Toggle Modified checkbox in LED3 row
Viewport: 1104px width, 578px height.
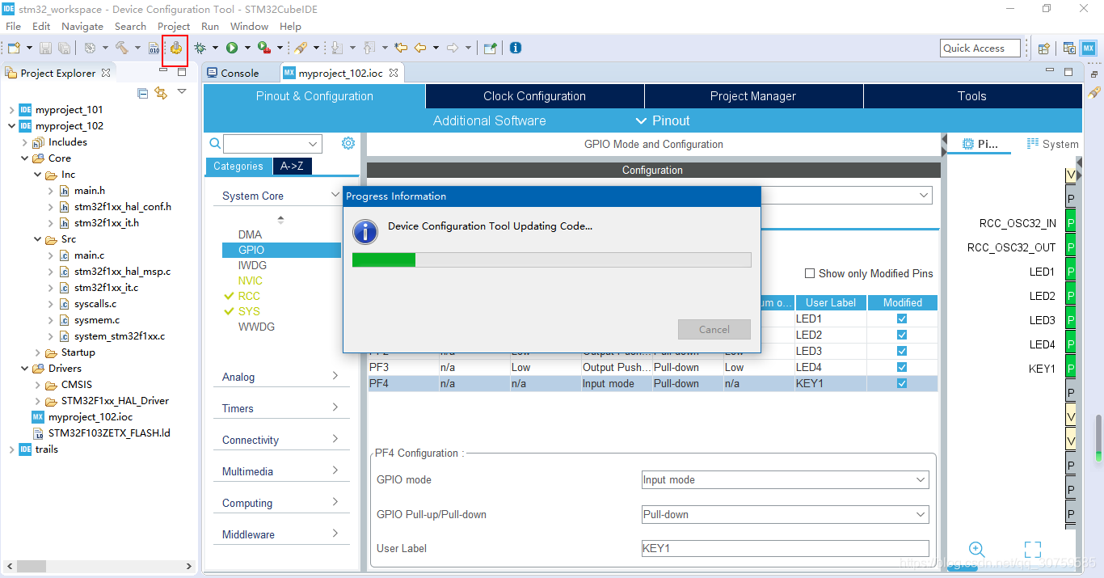click(x=902, y=351)
